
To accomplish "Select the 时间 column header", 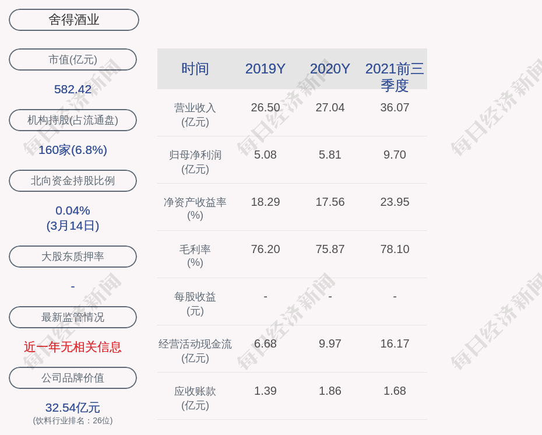I will coord(195,69).
